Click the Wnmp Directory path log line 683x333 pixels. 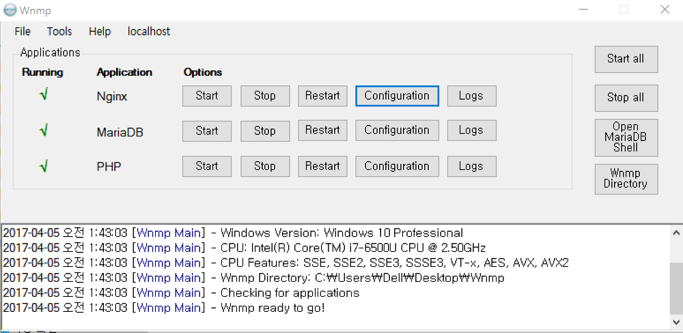click(253, 278)
